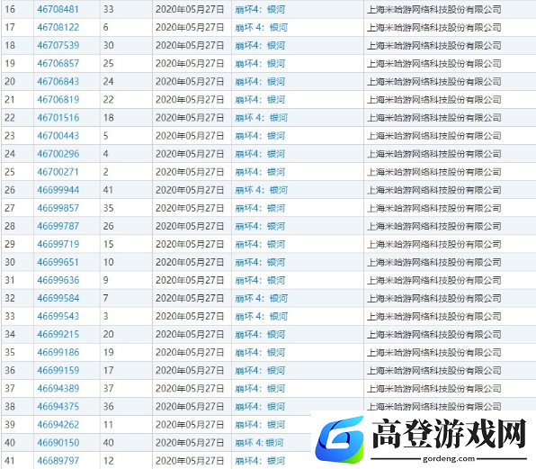
Task: Open registration number 46699719 link
Action: (58, 244)
